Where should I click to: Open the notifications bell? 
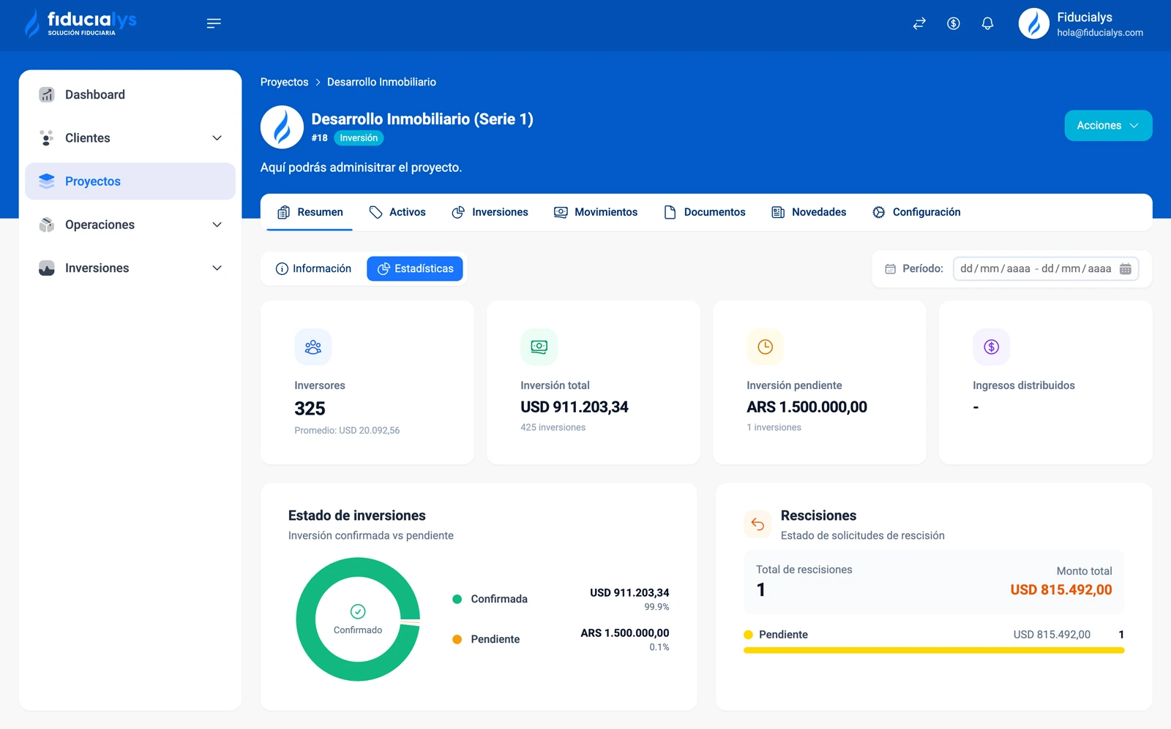click(987, 23)
